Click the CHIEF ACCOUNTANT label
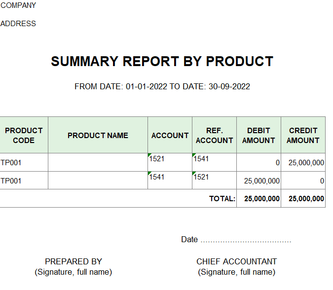 tap(236, 261)
